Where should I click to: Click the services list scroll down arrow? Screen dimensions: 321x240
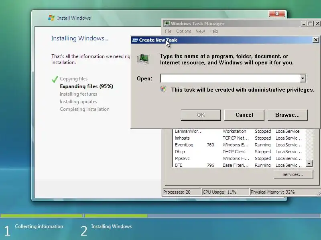click(309, 164)
